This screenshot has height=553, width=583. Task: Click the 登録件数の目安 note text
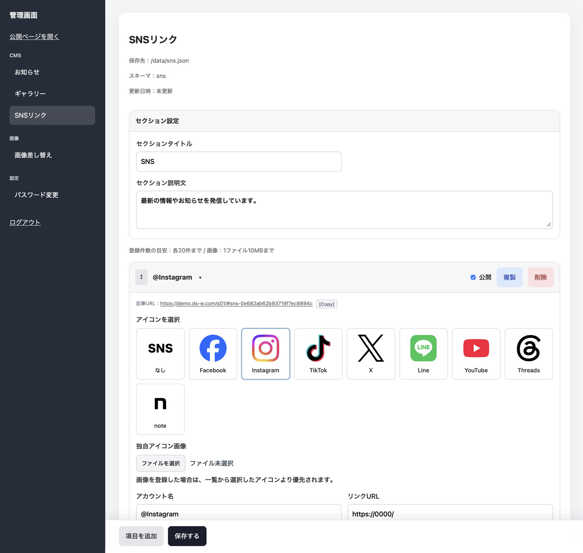click(x=201, y=251)
